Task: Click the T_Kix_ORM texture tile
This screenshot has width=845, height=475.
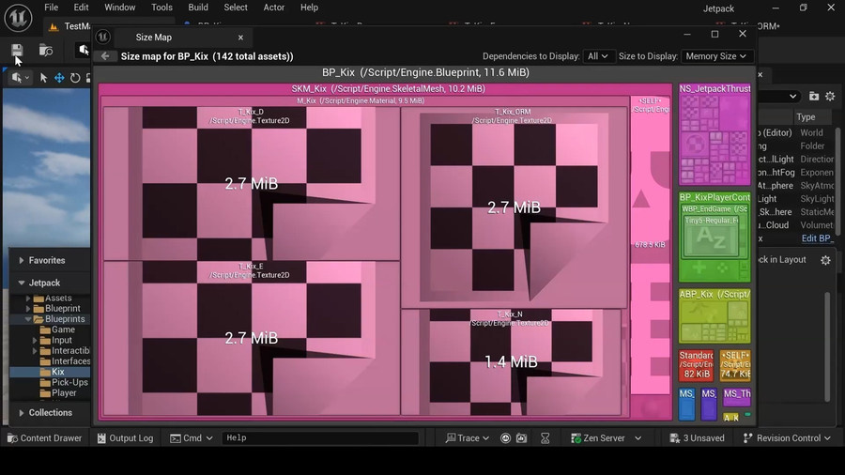Action: [515, 207]
